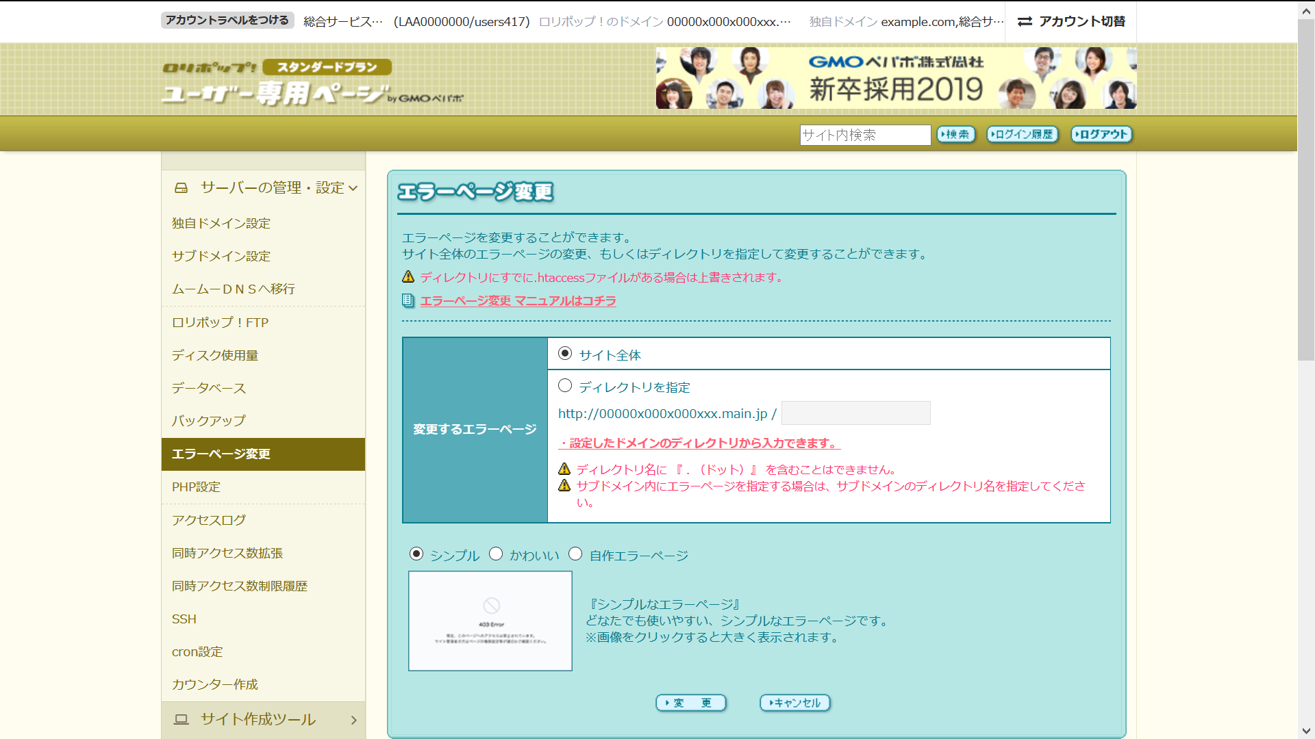The height and width of the screenshot is (739, 1315).
Task: Click the warning icon beside the dot directory notice
Action: coord(564,469)
